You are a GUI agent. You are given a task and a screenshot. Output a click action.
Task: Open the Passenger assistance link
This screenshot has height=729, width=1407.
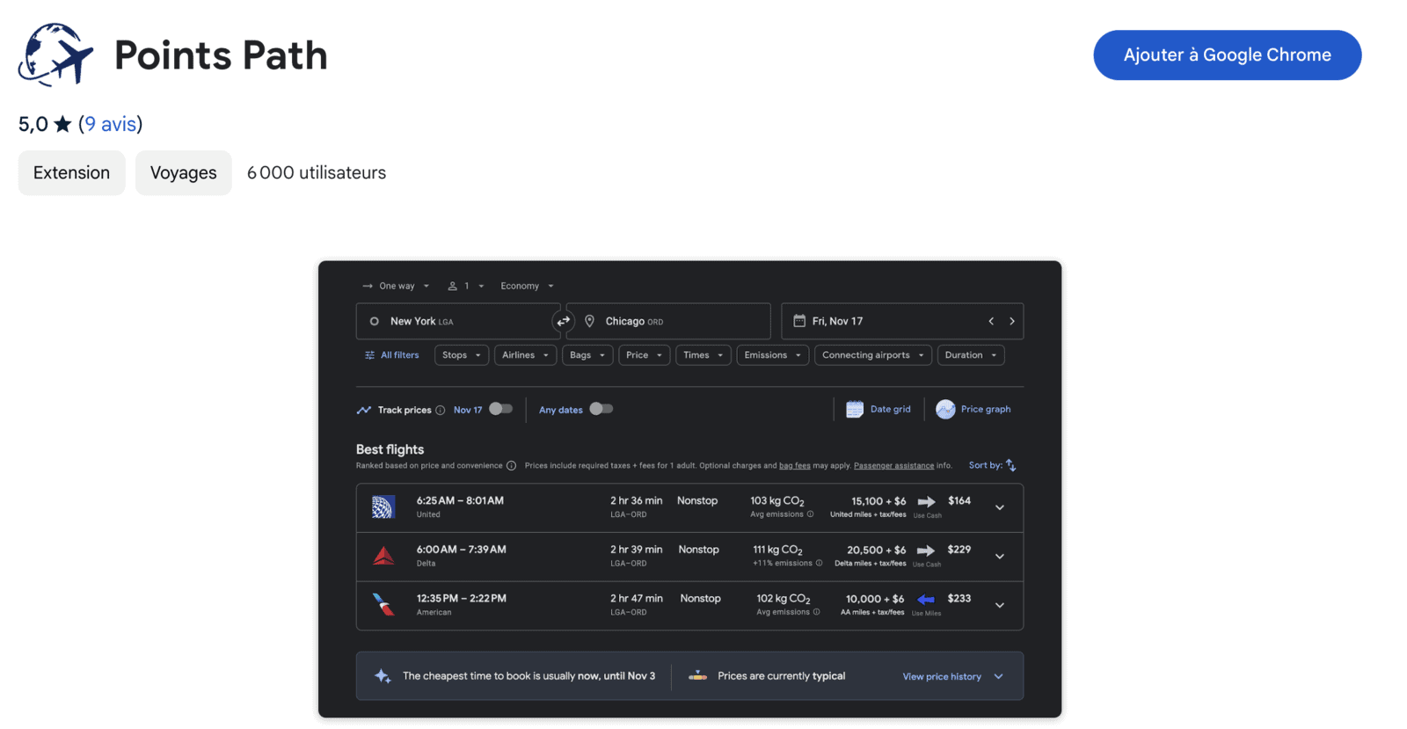tap(893, 466)
